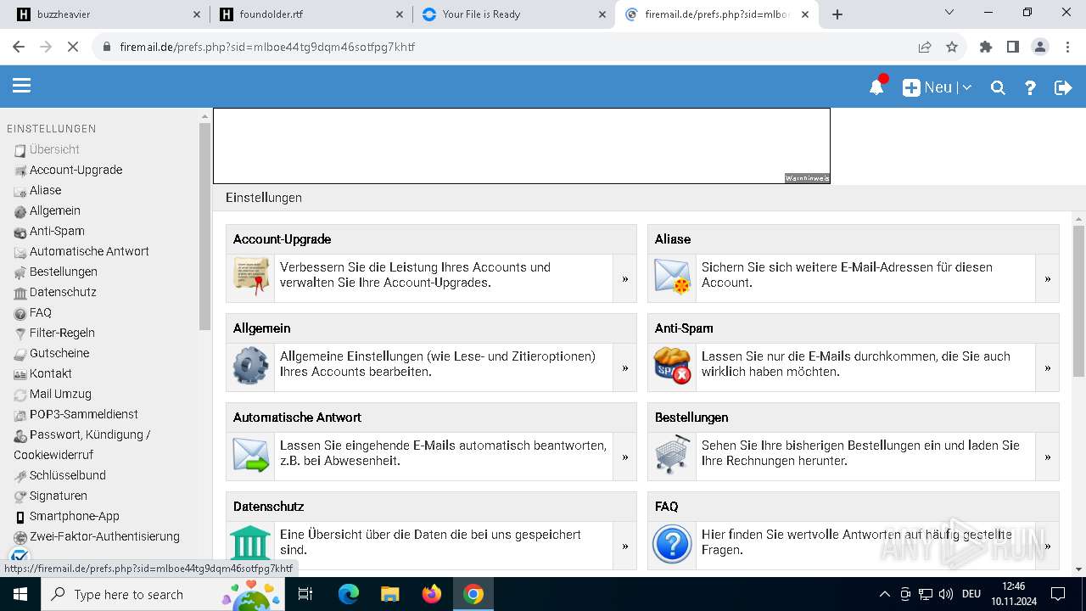This screenshot has height=611, width=1086.
Task: Open Anti-Spam via its arrow button
Action: pyautogui.click(x=1047, y=367)
